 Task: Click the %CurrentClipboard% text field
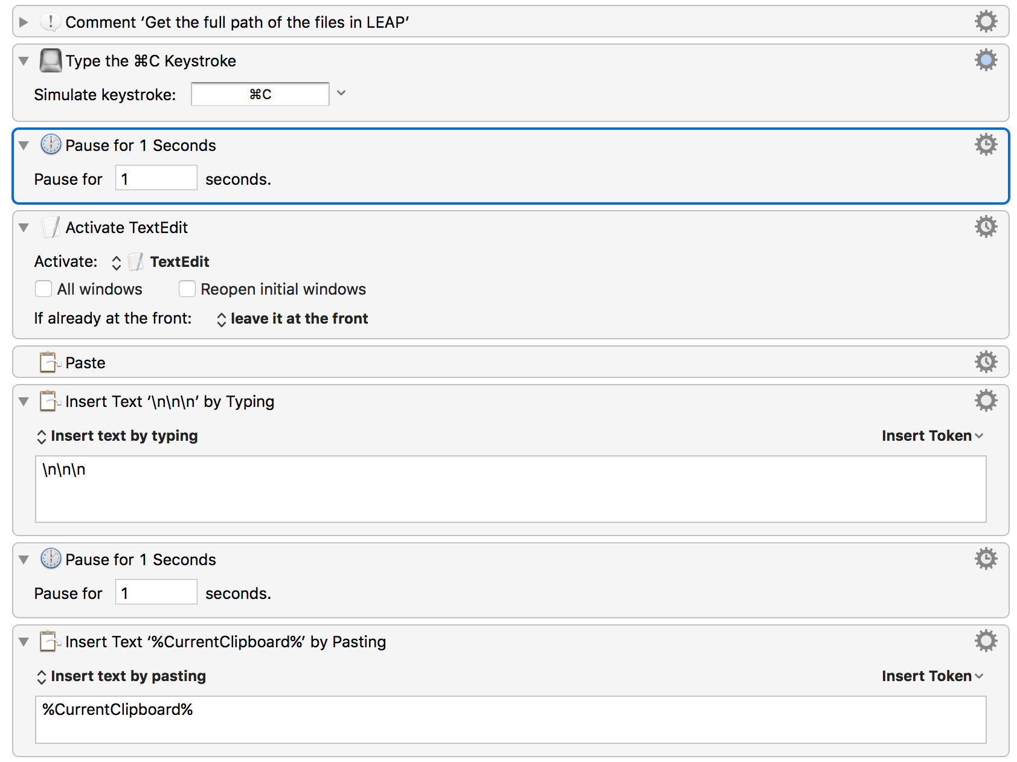click(511, 720)
